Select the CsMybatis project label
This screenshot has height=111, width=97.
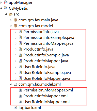pos(18,8)
